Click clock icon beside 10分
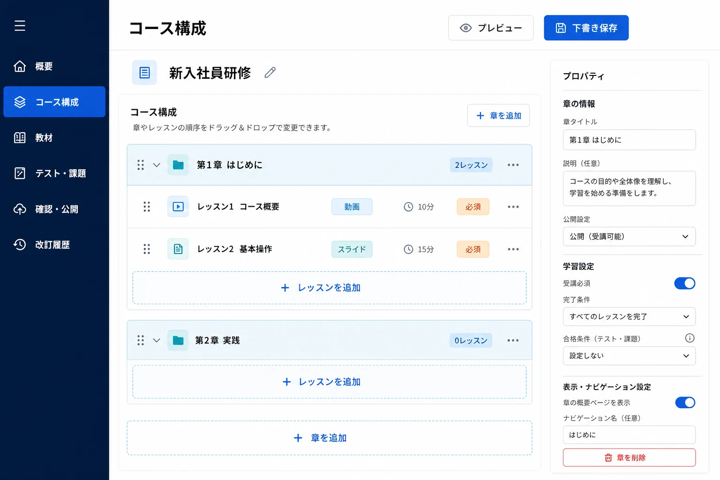Viewport: 720px width, 480px height. tap(408, 207)
